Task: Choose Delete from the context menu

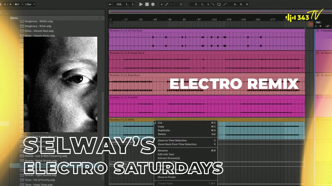Action: point(186,134)
